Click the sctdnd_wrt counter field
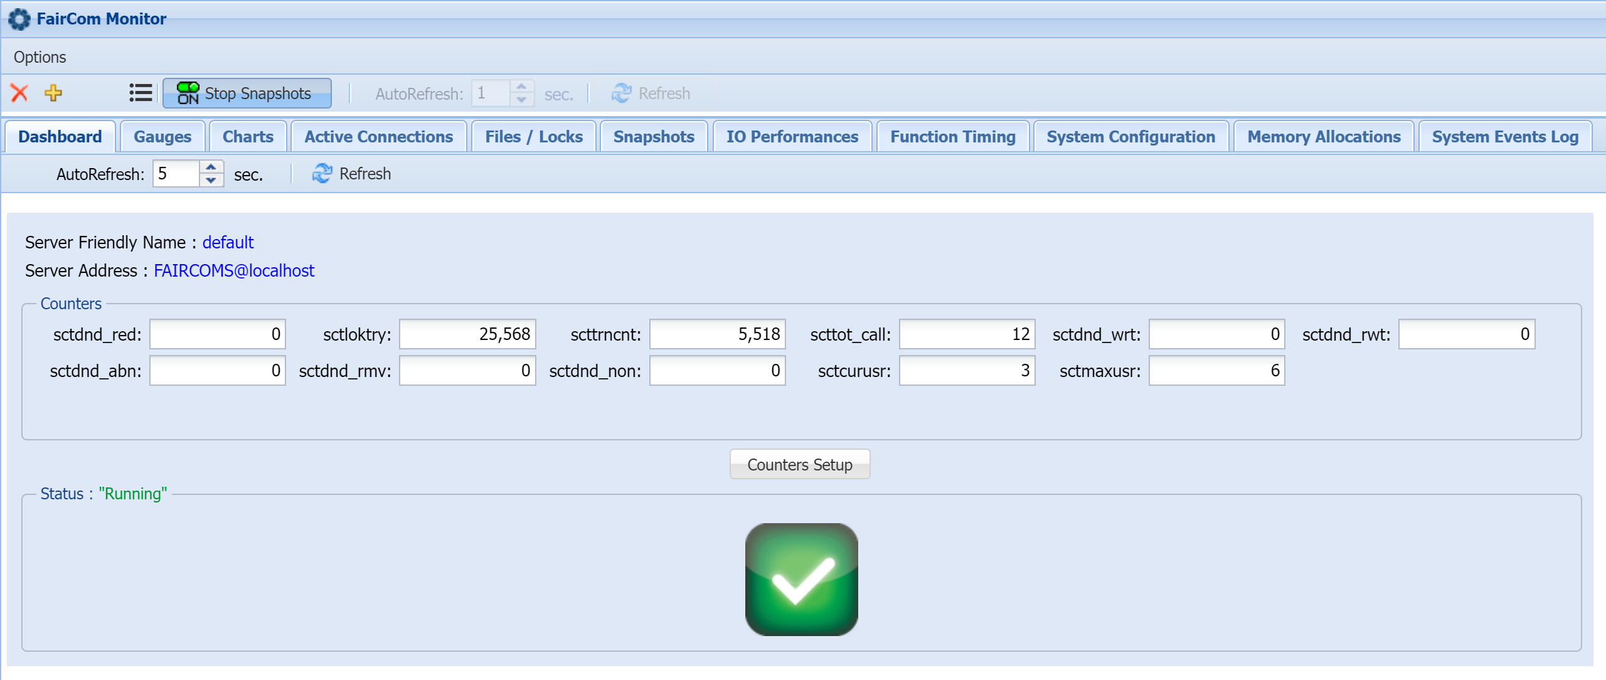The image size is (1606, 680). [x=1217, y=334]
